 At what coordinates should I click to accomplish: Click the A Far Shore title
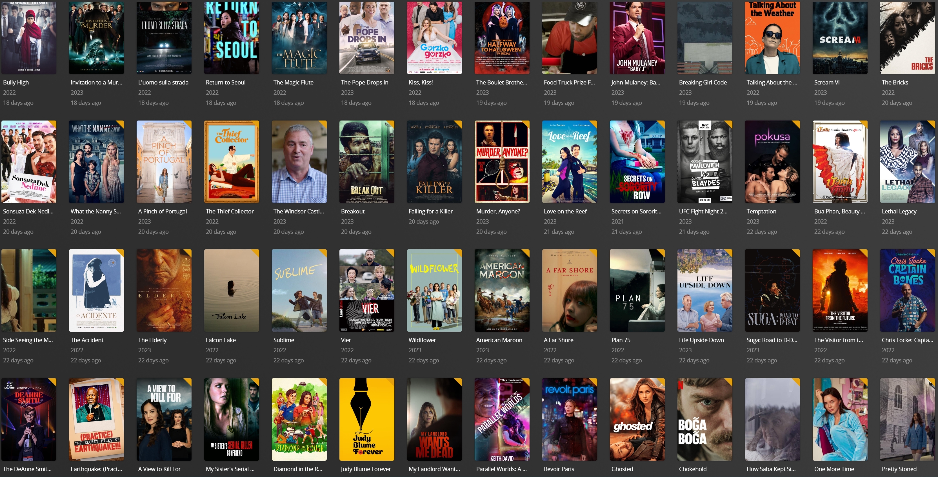point(559,340)
